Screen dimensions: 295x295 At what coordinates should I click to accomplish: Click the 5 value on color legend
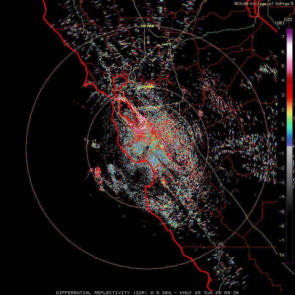(x=283, y=66)
